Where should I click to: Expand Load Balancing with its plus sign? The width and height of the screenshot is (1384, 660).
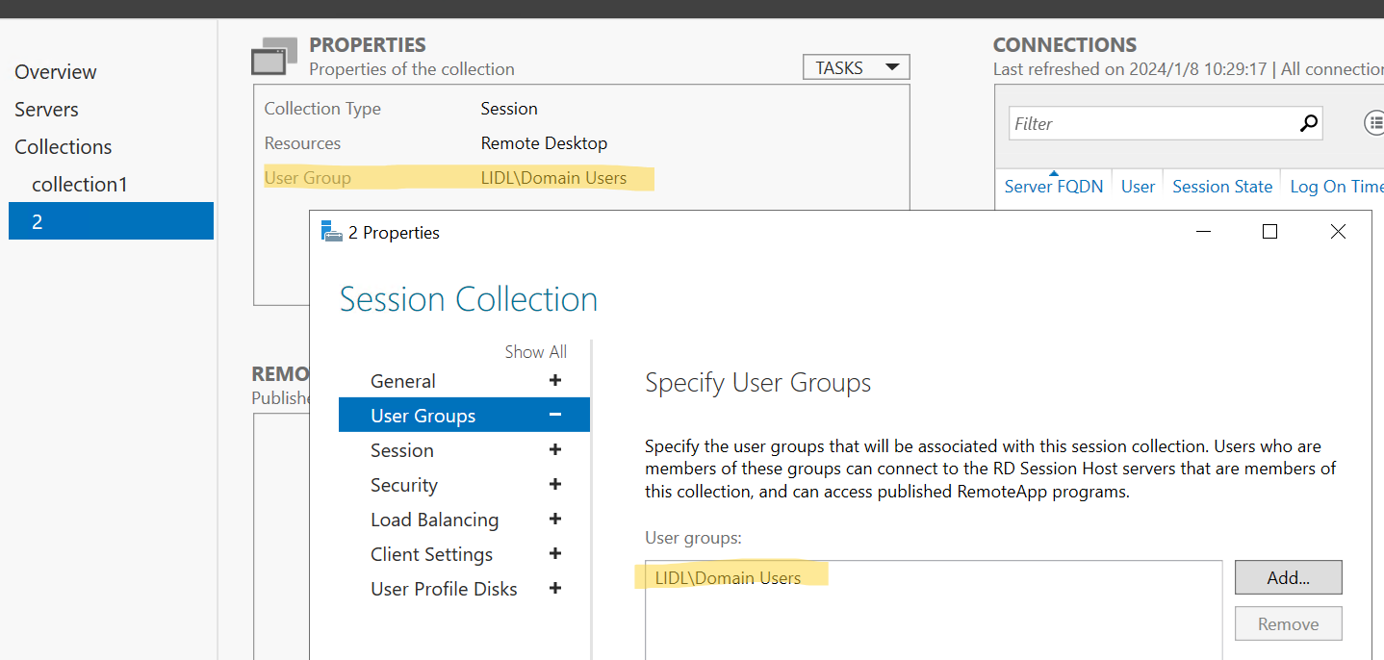555,520
